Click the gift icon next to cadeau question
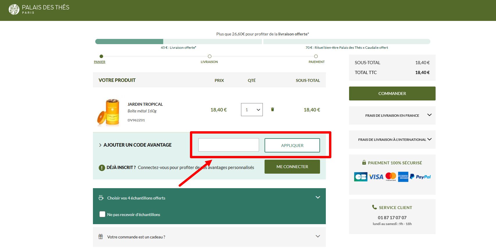The image size is (496, 250). [x=101, y=237]
